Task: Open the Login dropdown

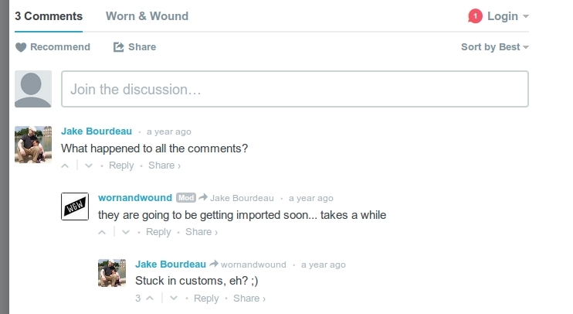Action: point(507,16)
